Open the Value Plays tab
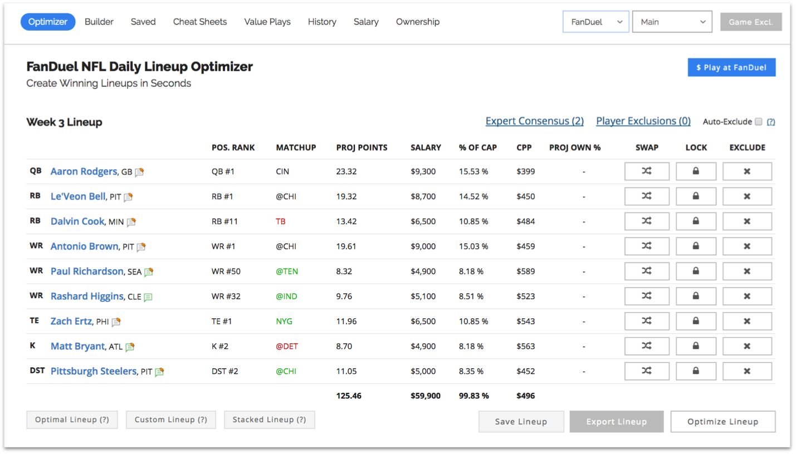 267,22
